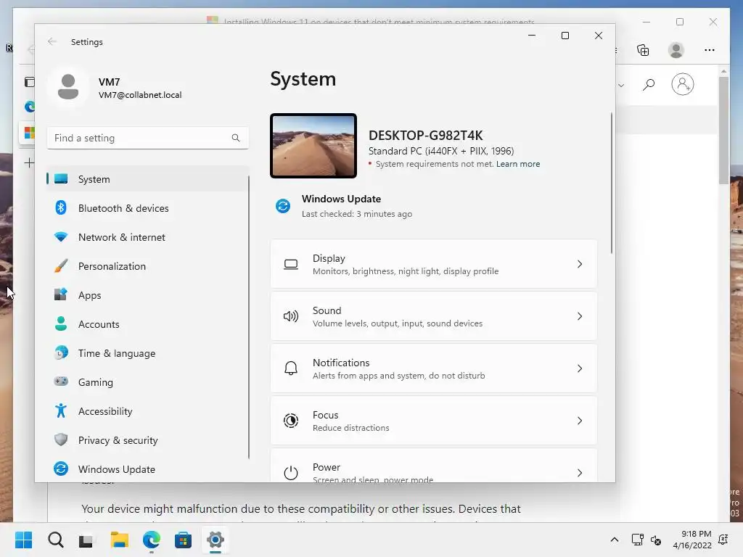Screen dimensions: 743x557
Task: Click the Edge profile avatar in browser
Action: coord(676,50)
